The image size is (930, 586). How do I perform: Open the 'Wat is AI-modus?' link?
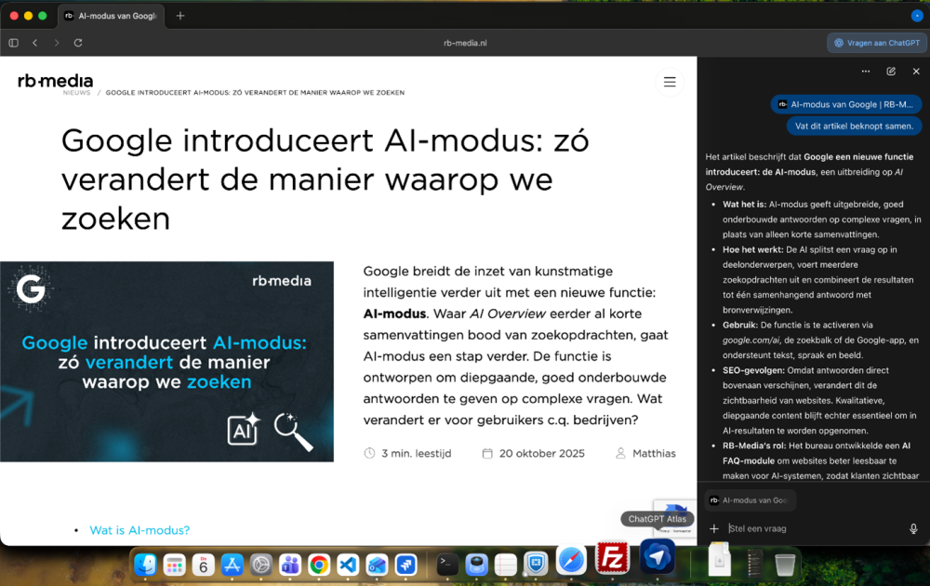click(139, 529)
